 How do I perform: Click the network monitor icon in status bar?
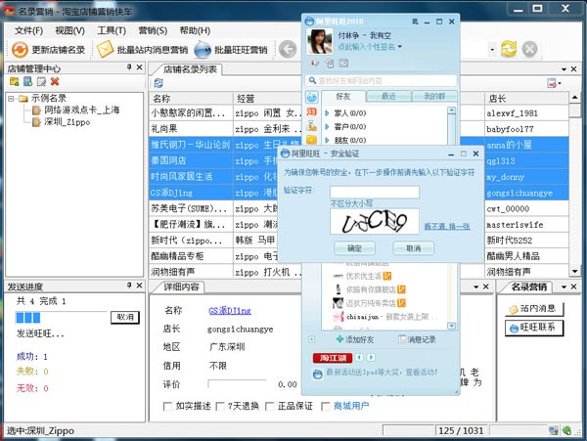554,431
